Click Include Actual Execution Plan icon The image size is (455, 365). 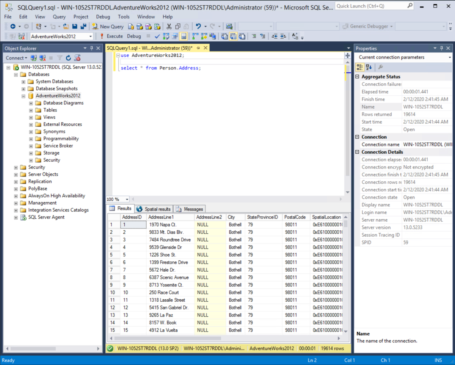click(195, 36)
